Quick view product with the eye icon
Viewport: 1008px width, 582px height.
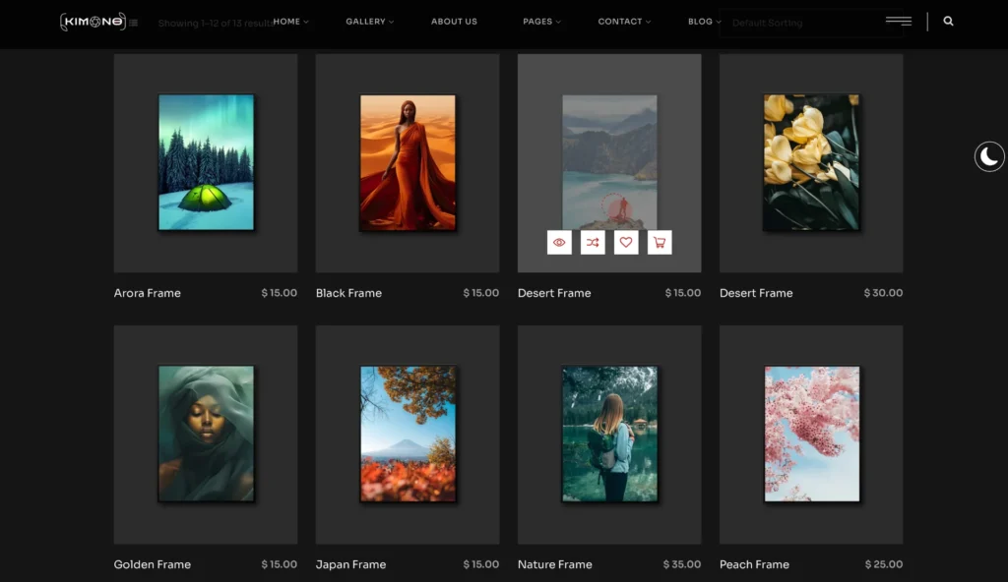[x=559, y=242]
